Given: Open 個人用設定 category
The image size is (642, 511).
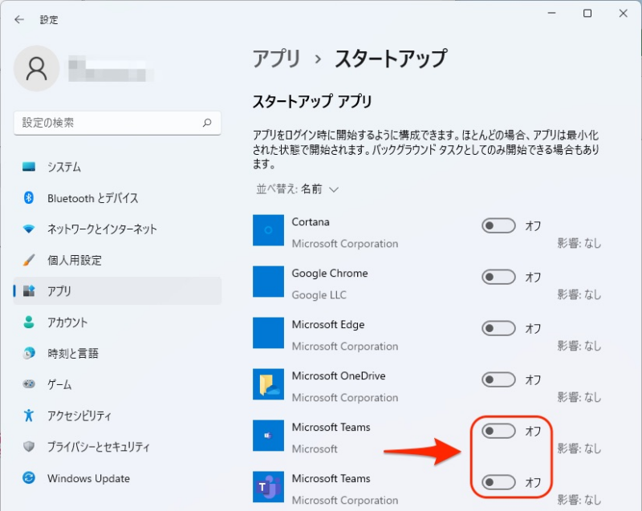Looking at the screenshot, I should [117, 260].
